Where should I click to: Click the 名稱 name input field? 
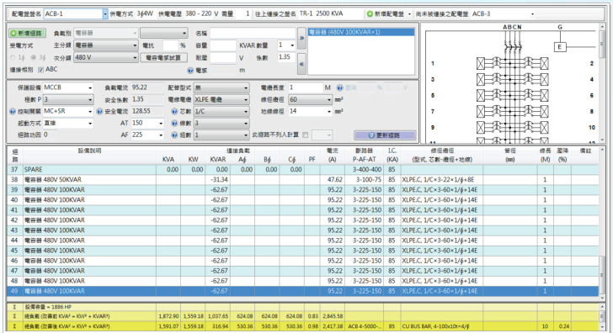(x=253, y=33)
